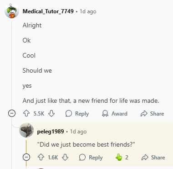Screen dimensions: 173x169
Task: Downvote peleg1989's reply
Action: pos(65,157)
